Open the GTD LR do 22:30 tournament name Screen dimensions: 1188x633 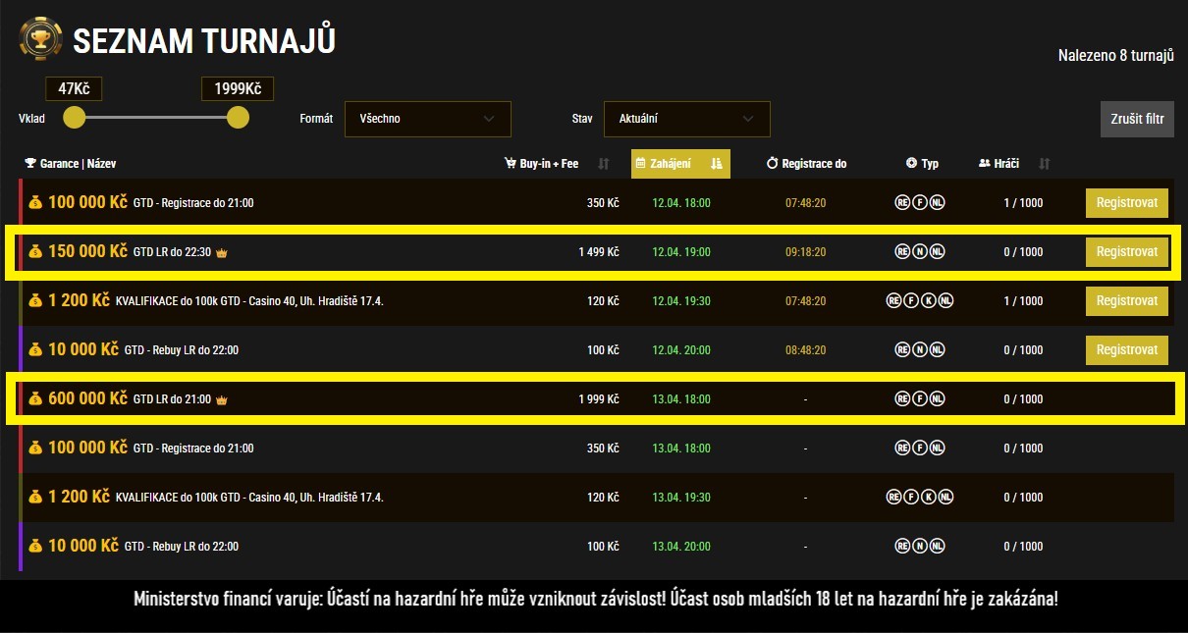click(x=172, y=252)
